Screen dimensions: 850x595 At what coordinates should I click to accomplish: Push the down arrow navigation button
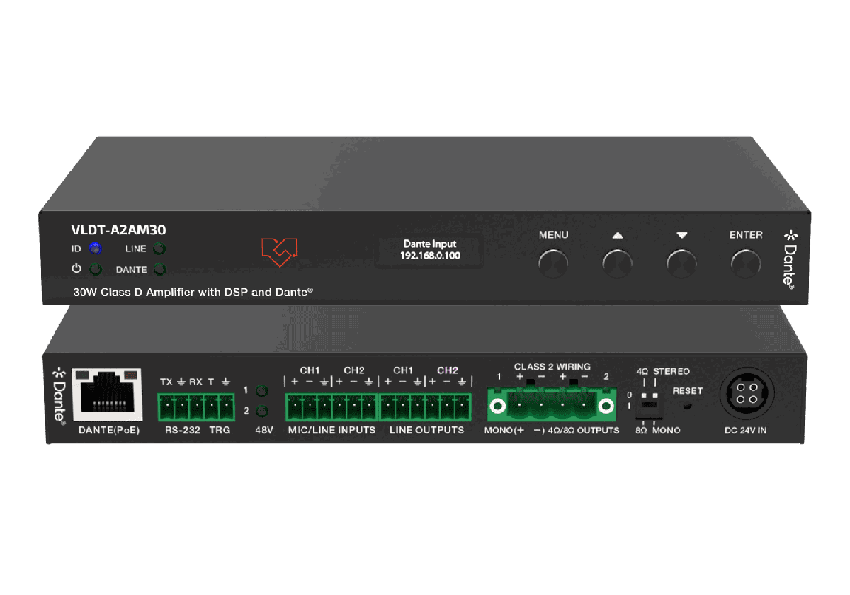coord(681,263)
